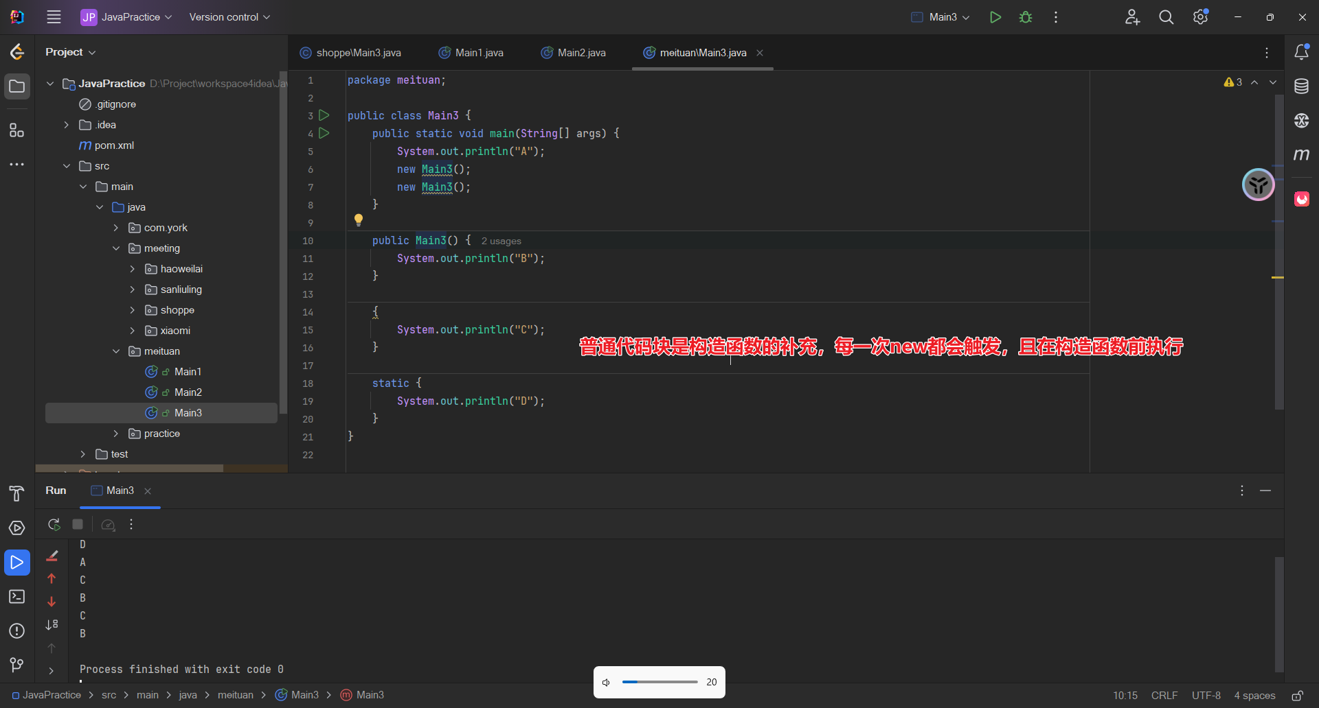Open more run actions menu in title bar
This screenshot has height=708, width=1319.
(x=1056, y=17)
